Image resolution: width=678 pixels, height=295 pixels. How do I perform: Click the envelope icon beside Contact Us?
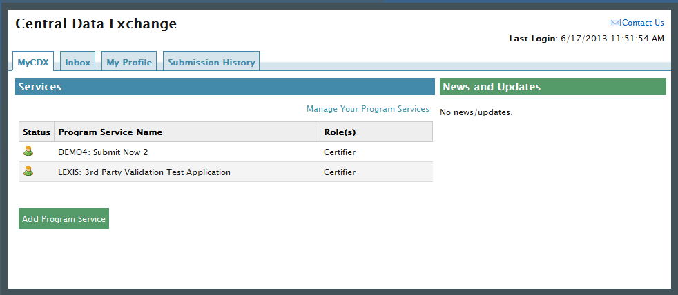pos(615,23)
